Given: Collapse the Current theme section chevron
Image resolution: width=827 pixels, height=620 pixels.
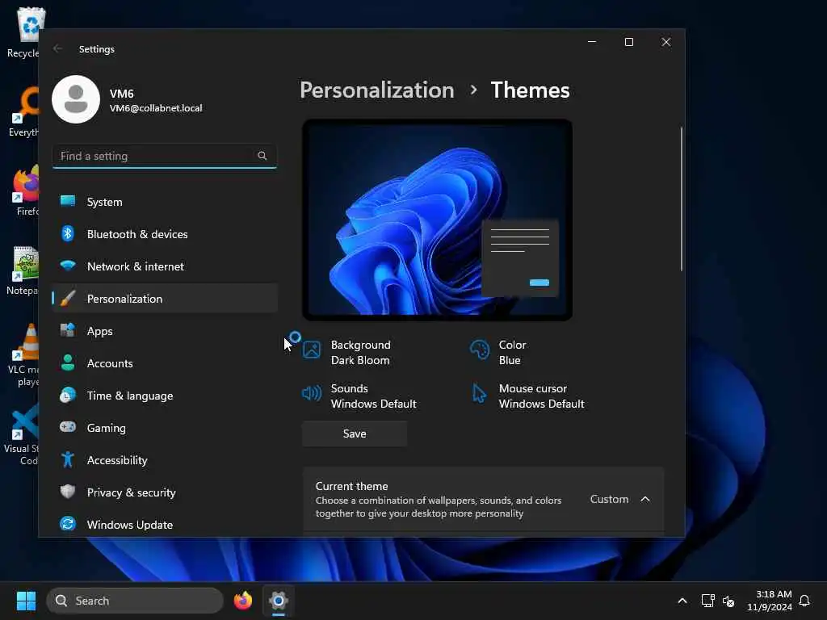Looking at the screenshot, I should (645, 499).
